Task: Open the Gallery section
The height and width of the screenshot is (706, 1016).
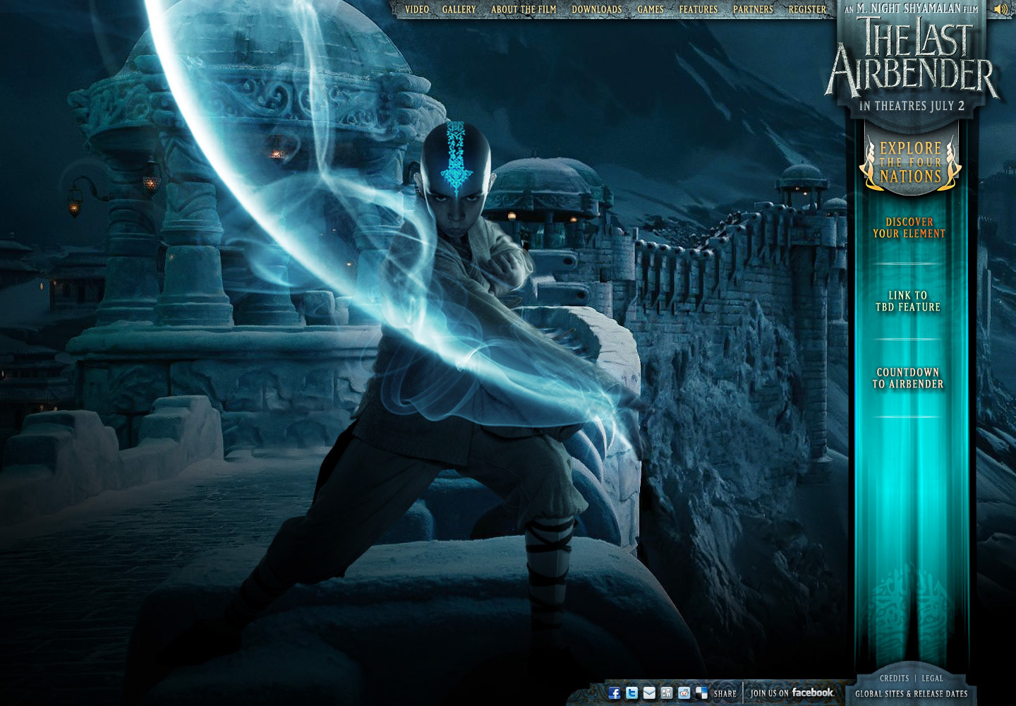Action: tap(459, 9)
